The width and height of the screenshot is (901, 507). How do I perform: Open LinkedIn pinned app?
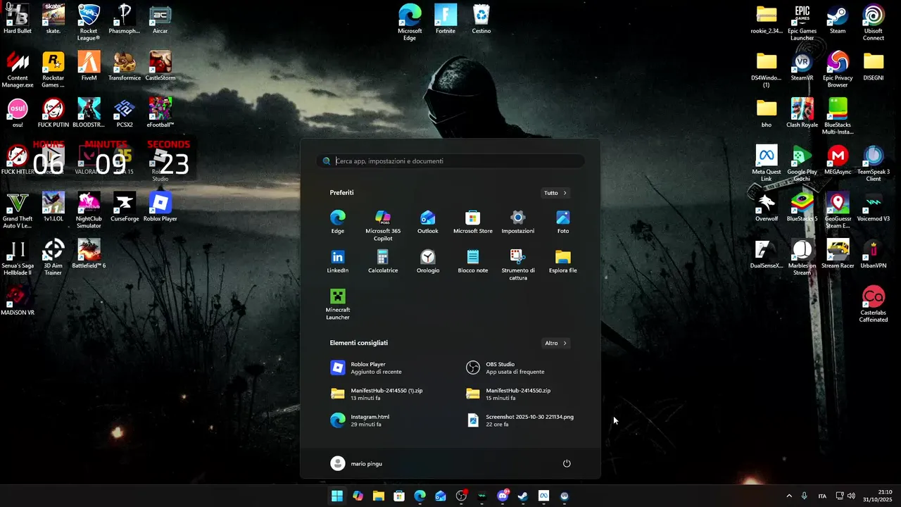(338, 261)
